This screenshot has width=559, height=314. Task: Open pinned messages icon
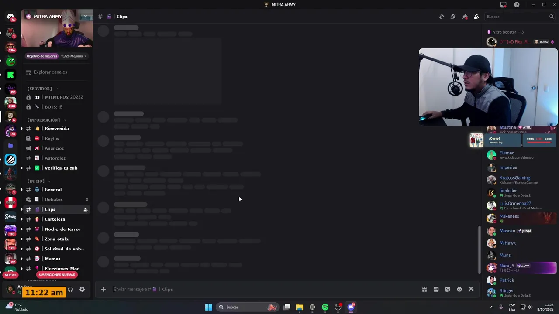(465, 17)
